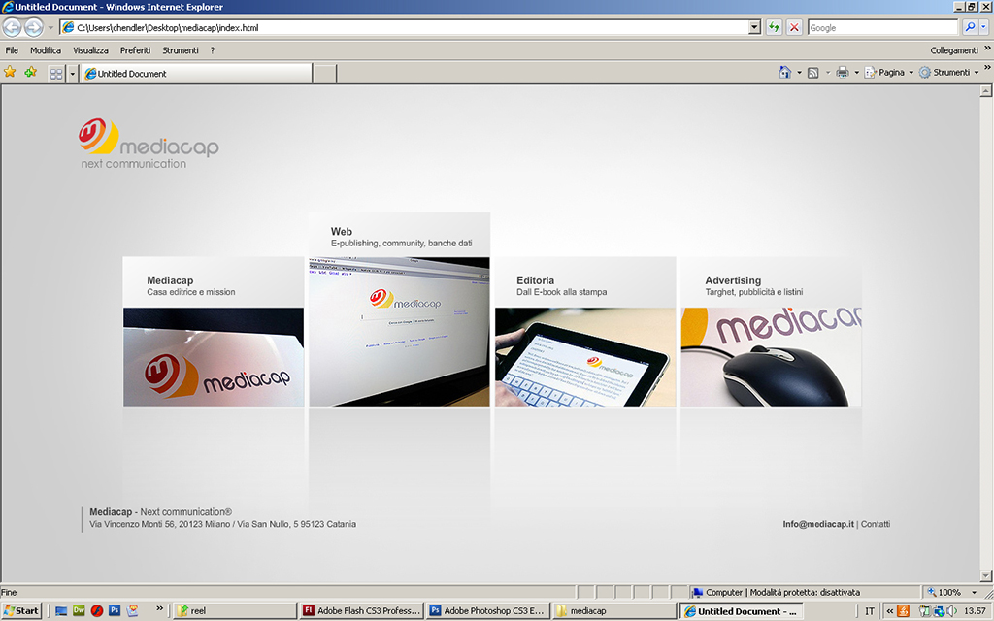This screenshot has width=994, height=621.
Task: Open Favorites Center star icon
Action: click(x=10, y=72)
